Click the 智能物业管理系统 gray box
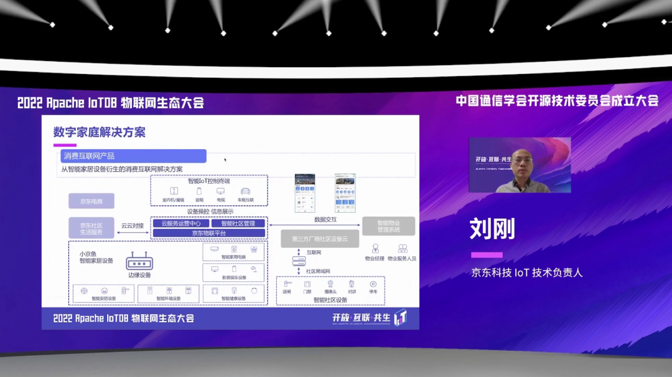Image resolution: width=672 pixels, height=377 pixels. [x=389, y=226]
